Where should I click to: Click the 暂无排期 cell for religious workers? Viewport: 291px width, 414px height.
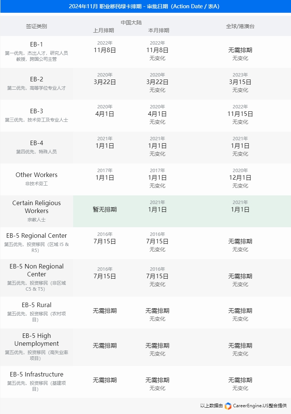click(105, 210)
